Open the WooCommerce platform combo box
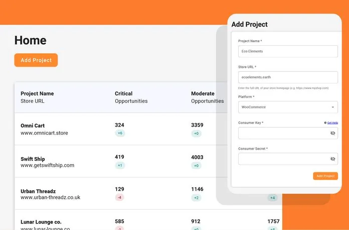This screenshot has height=230, width=349. tap(283, 107)
